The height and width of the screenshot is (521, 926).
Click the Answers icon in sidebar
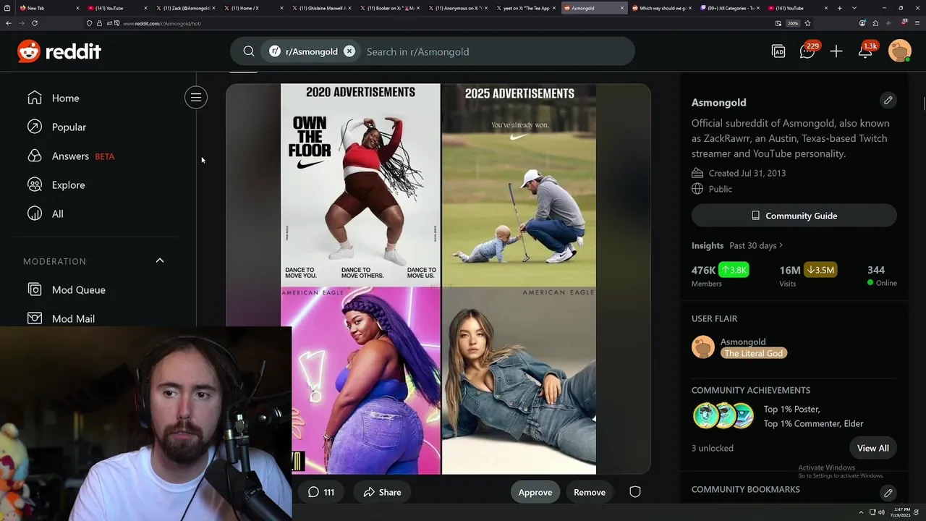(x=35, y=156)
